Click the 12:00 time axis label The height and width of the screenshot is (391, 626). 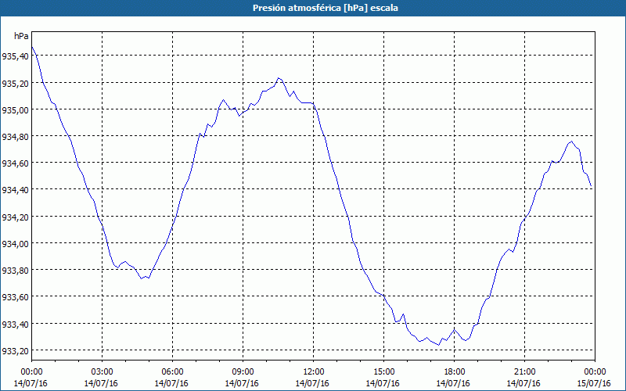(x=313, y=372)
